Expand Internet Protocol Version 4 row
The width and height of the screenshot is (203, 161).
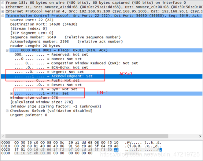(x=3, y=11)
